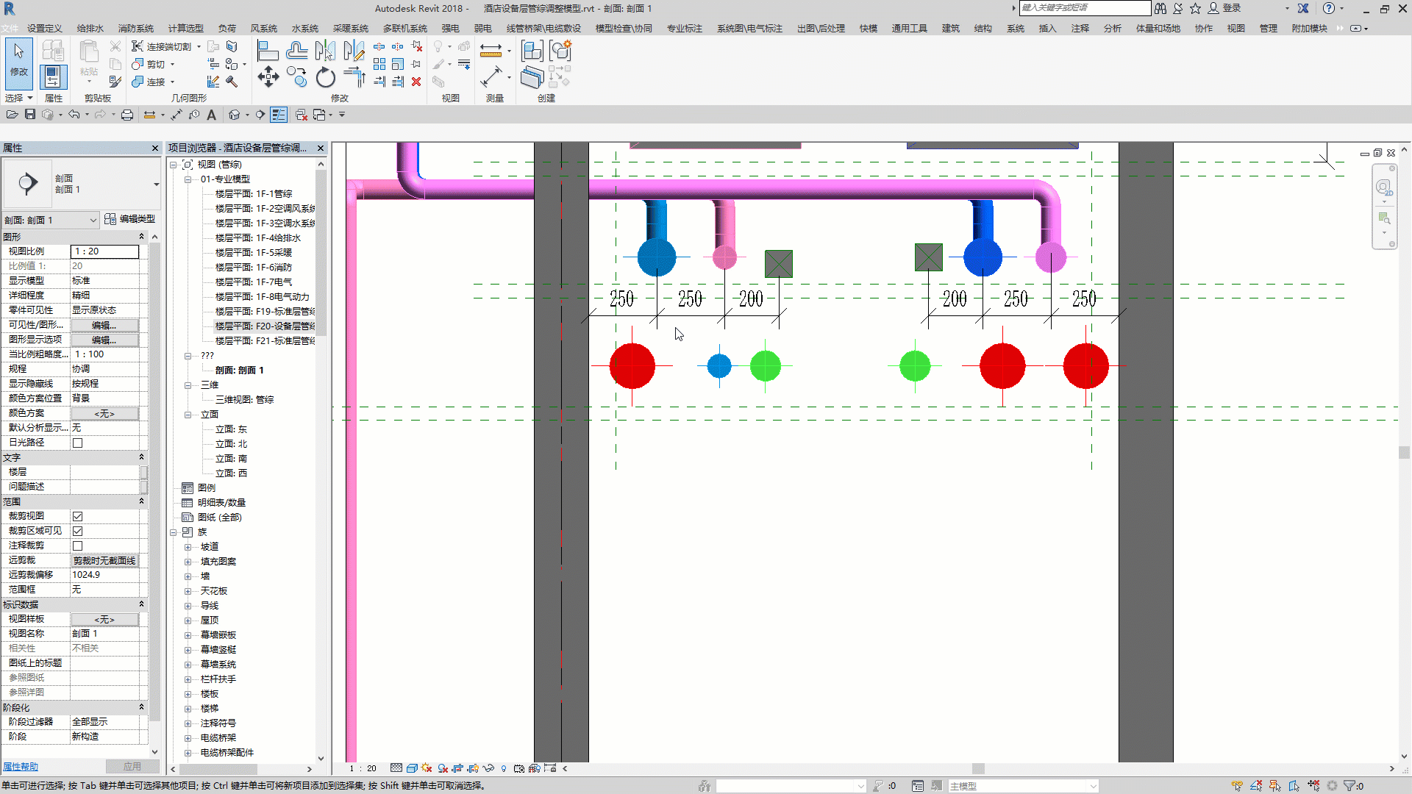Collapse the 立面 tree node

188,415
